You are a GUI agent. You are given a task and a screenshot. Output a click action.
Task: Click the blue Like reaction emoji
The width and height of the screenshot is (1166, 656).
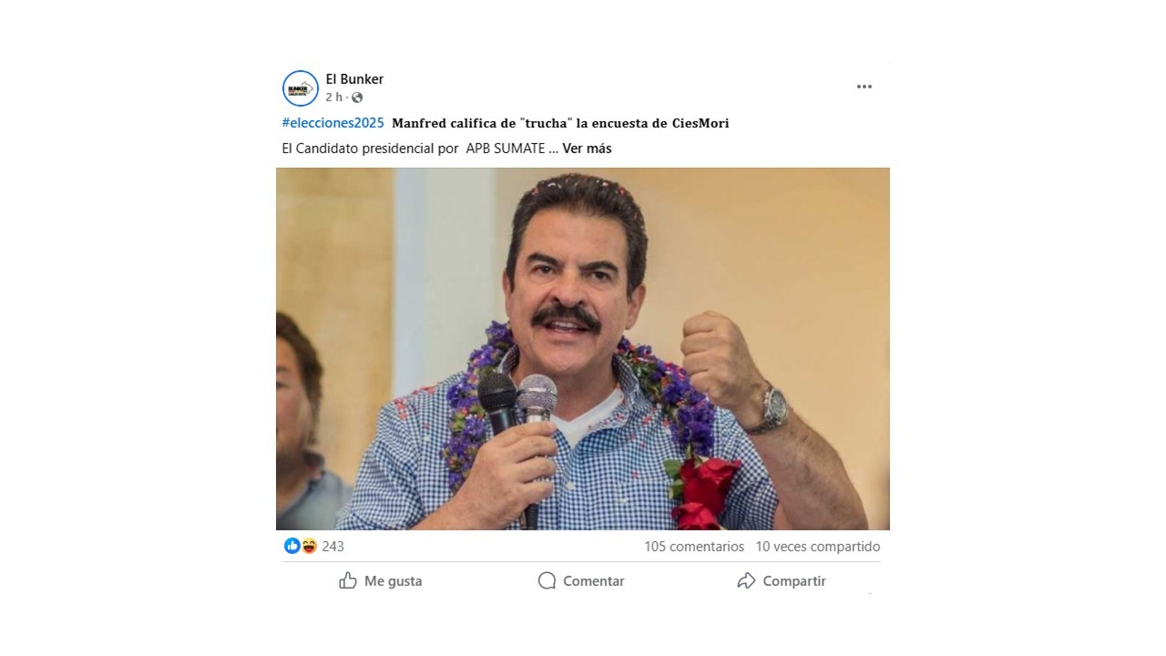pos(292,546)
